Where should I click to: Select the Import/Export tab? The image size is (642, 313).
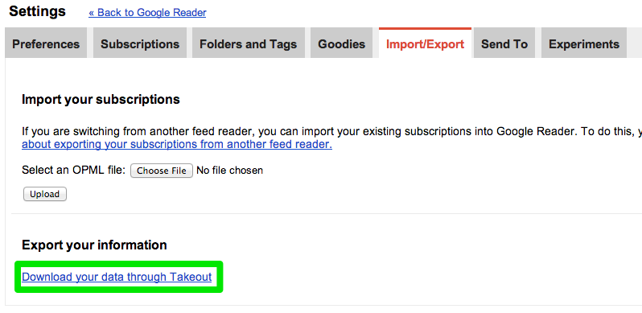point(425,43)
